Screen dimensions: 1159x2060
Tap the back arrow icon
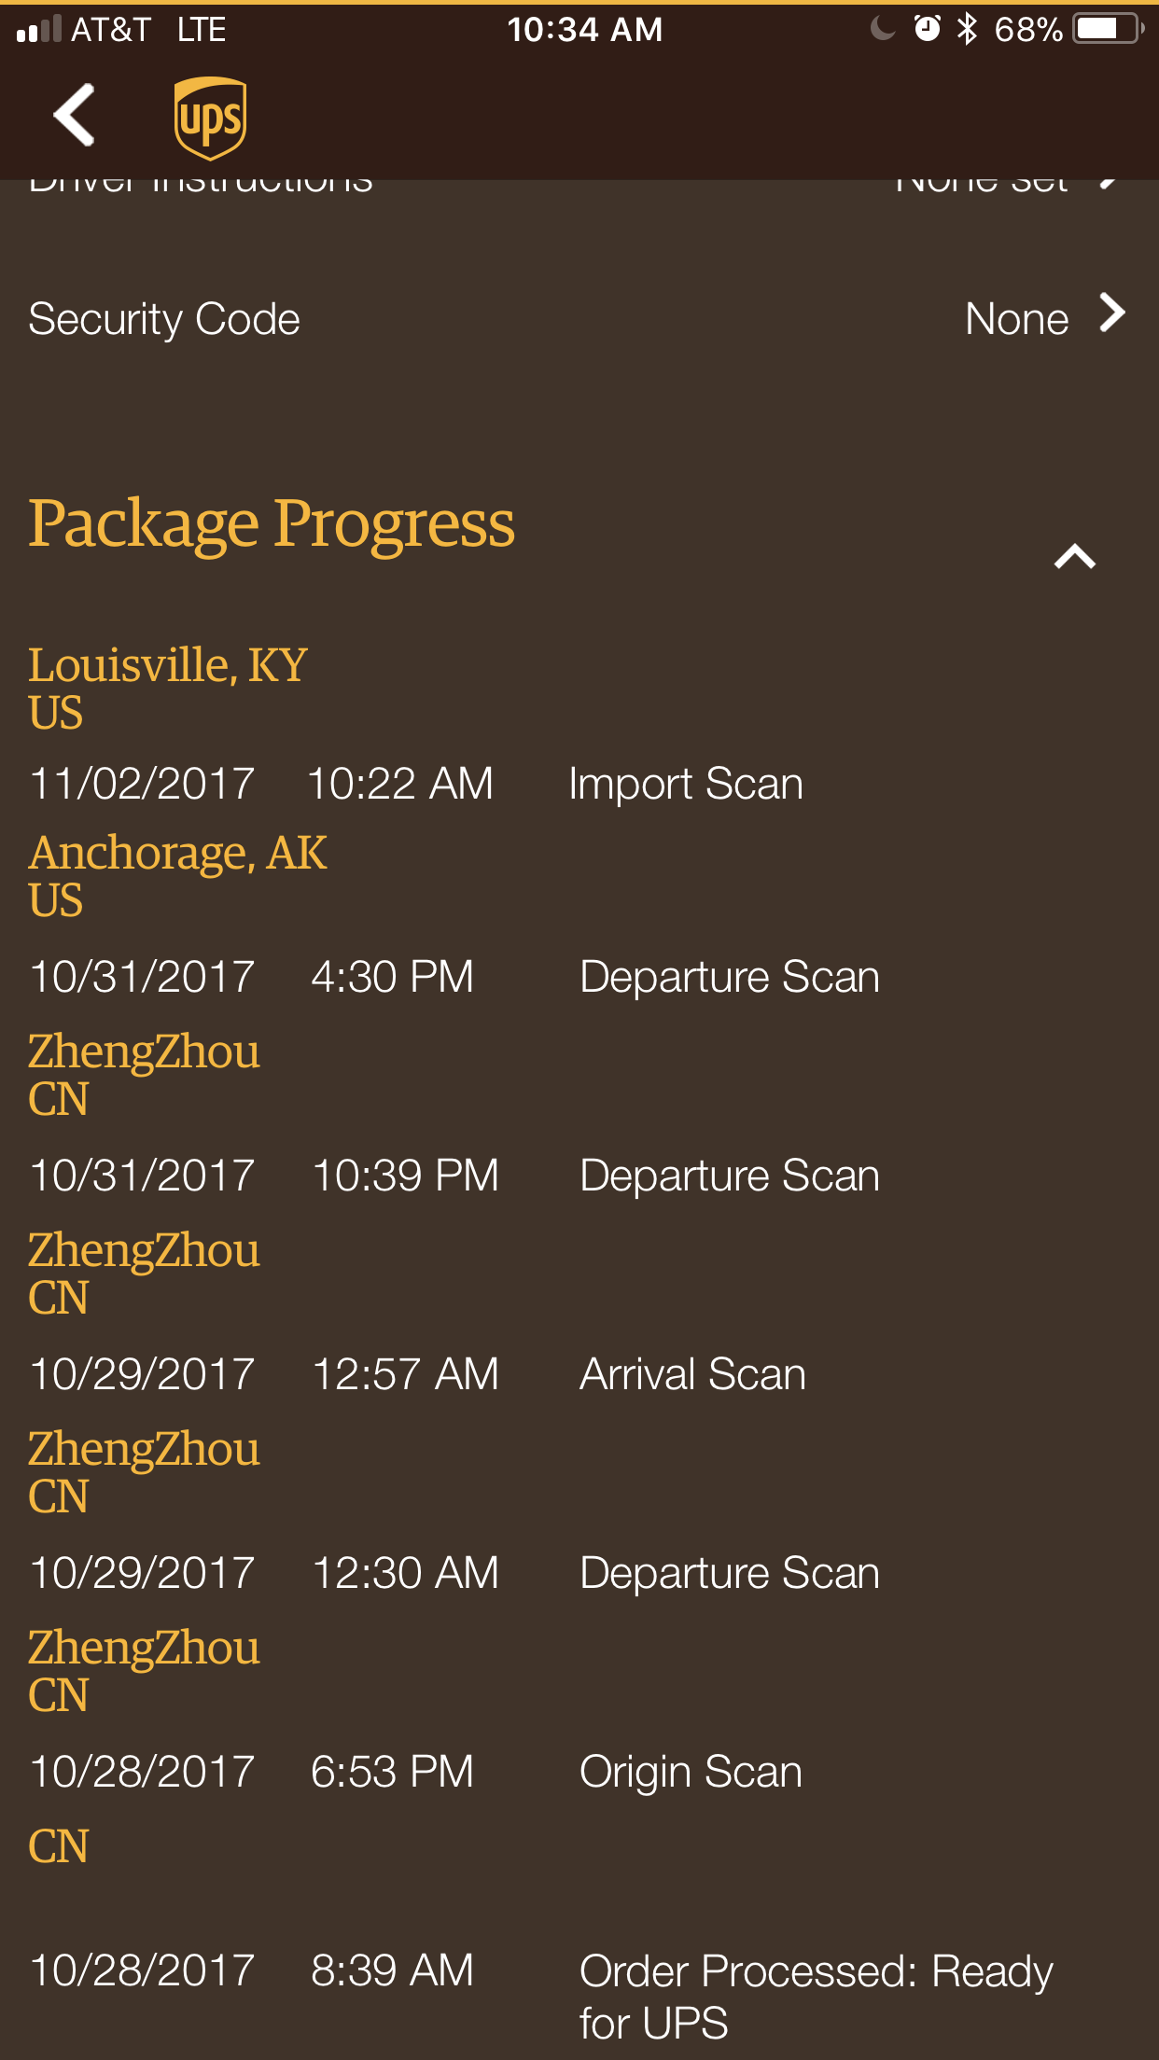(x=75, y=116)
